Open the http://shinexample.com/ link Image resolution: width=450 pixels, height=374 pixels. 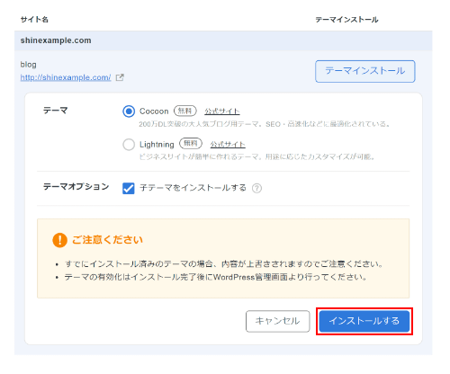pos(66,77)
